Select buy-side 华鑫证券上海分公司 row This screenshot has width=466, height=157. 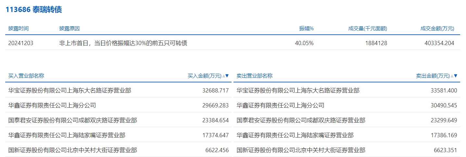click(119, 105)
